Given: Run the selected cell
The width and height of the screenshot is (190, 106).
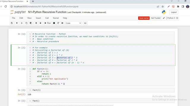Looking at the screenshot, I should [x=47, y=23].
